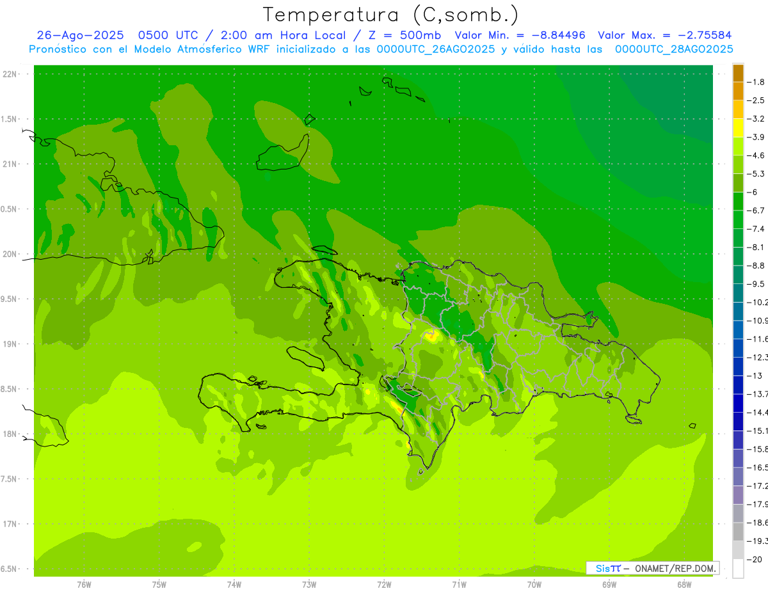Click the '-8.1' colorbar label
The image size is (768, 593).
pos(756,247)
